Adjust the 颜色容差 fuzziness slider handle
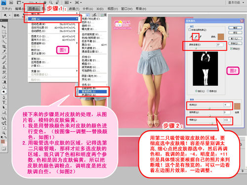 pos(196,48)
